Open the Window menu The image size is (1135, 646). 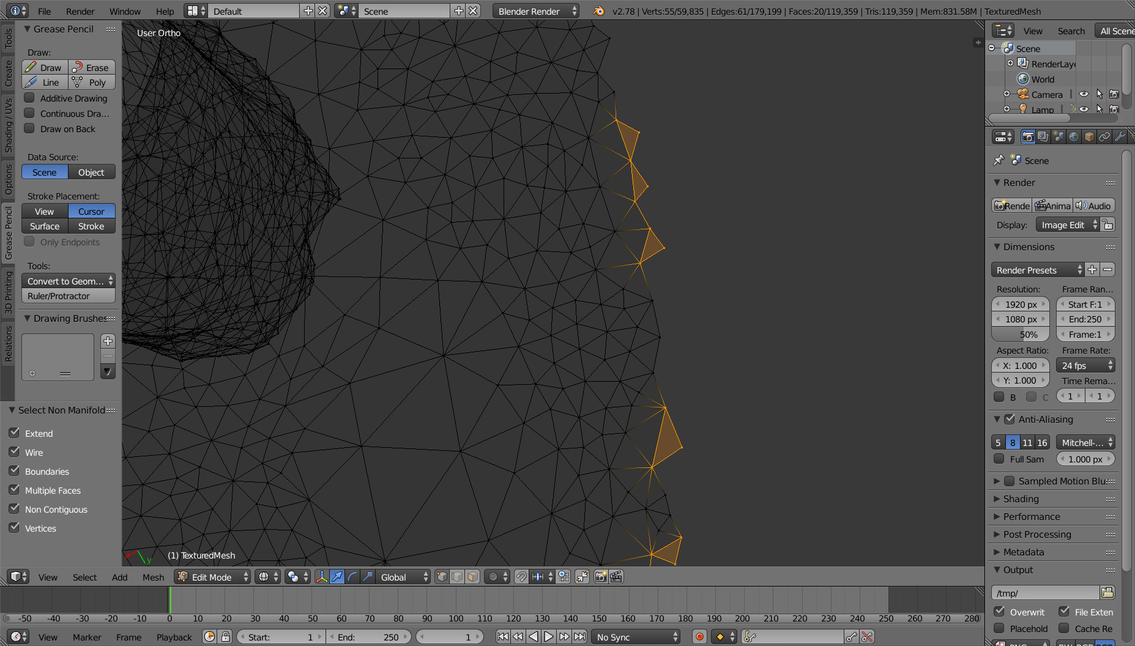pos(125,11)
